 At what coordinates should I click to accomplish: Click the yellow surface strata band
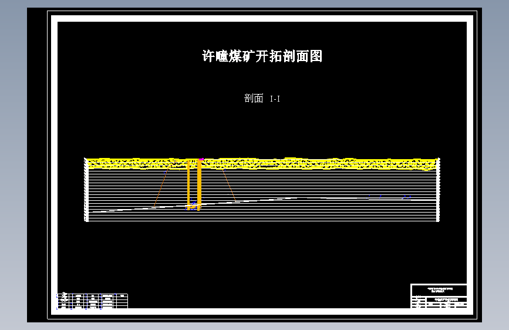262,164
